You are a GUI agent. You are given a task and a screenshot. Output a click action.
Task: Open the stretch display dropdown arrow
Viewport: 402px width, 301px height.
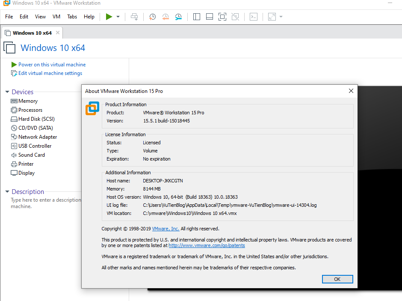pos(281,17)
